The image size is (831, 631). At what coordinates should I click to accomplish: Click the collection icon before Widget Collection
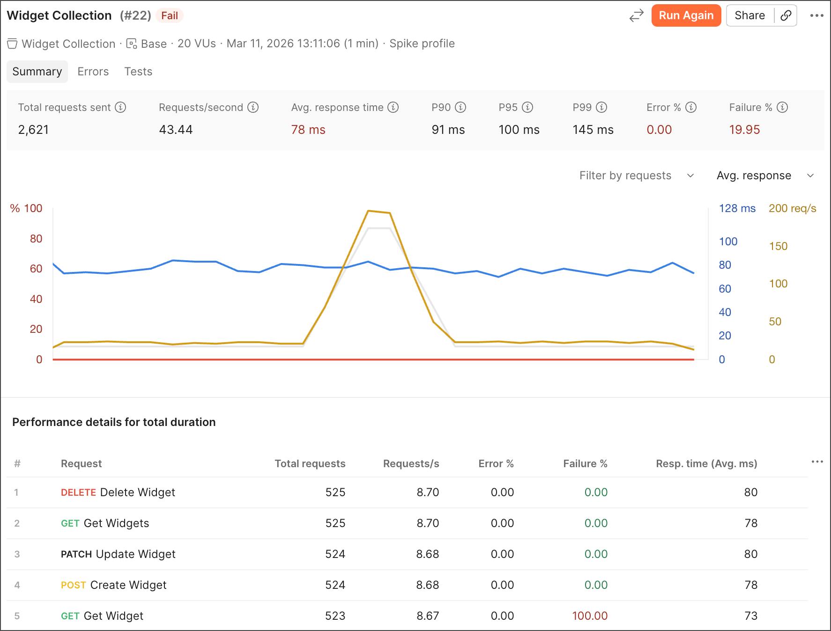(x=12, y=44)
